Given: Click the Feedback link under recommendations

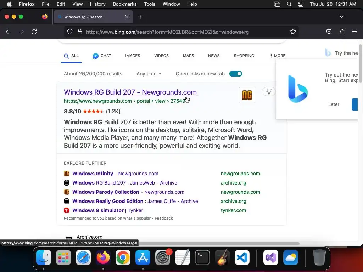Looking at the screenshot, I should click(x=164, y=218).
